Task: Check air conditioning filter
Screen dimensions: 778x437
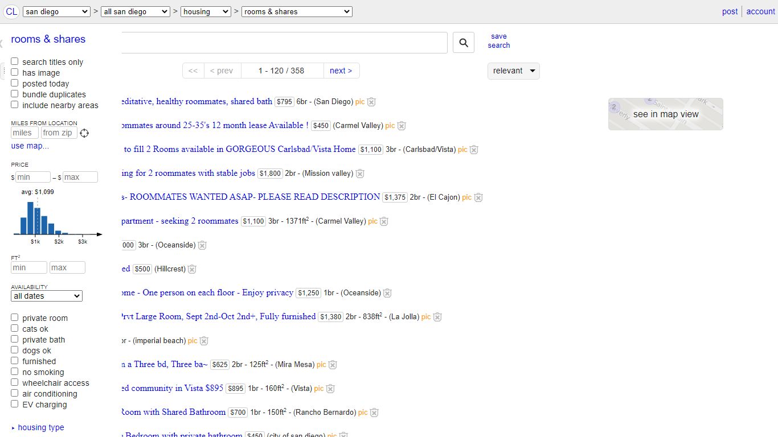Action: coord(15,393)
